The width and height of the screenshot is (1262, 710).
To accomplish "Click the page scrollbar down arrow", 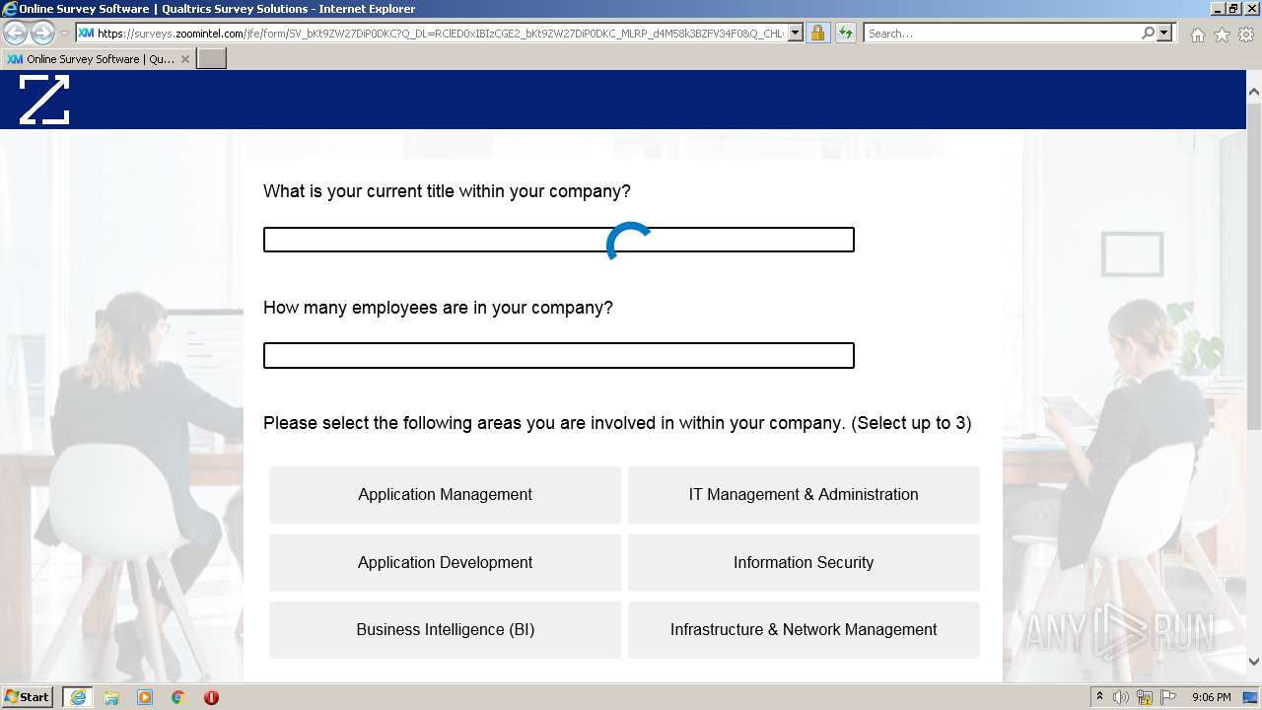I will (1254, 661).
